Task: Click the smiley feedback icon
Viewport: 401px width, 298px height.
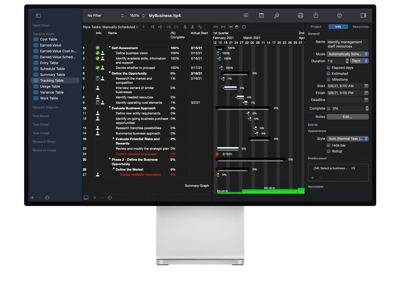Action: [340, 15]
